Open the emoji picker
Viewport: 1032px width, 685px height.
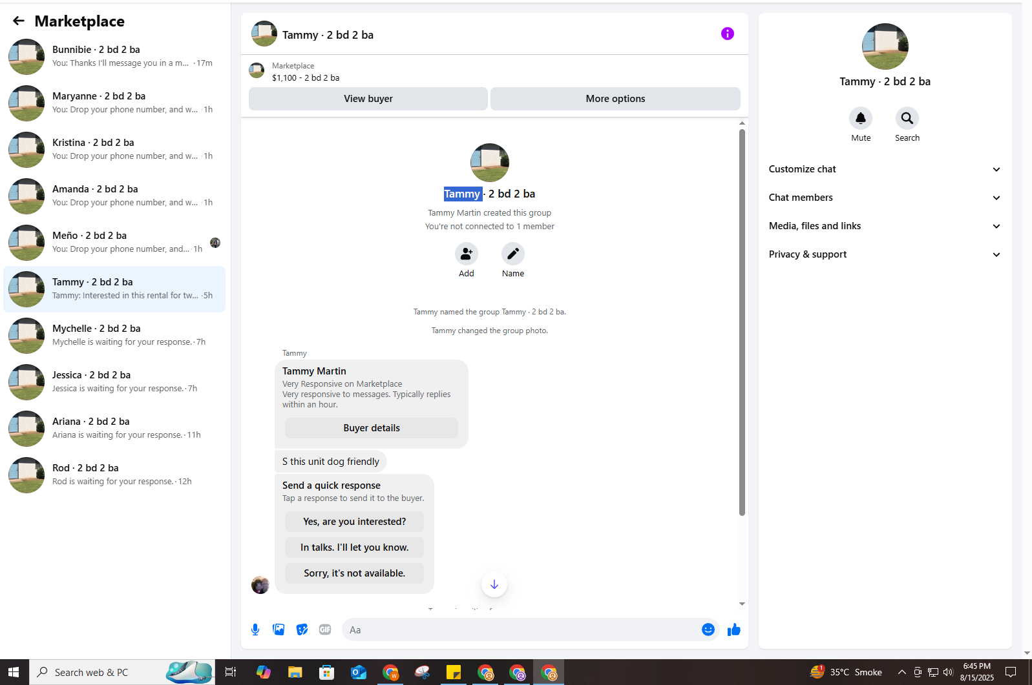[708, 629]
